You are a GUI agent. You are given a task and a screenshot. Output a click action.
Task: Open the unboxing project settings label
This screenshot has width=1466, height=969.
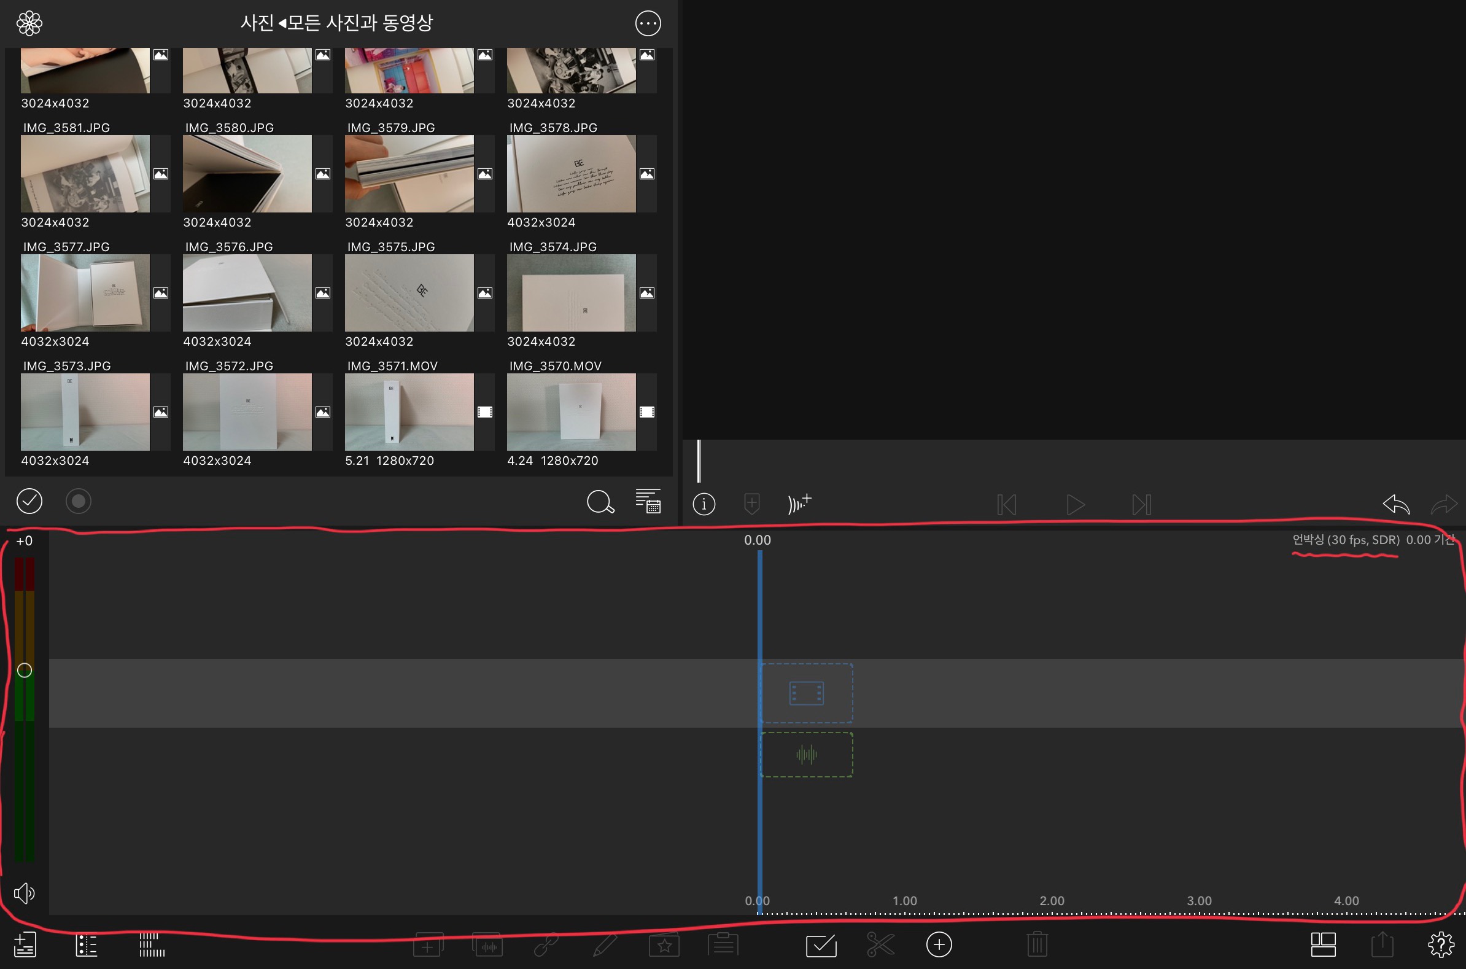click(x=1345, y=540)
